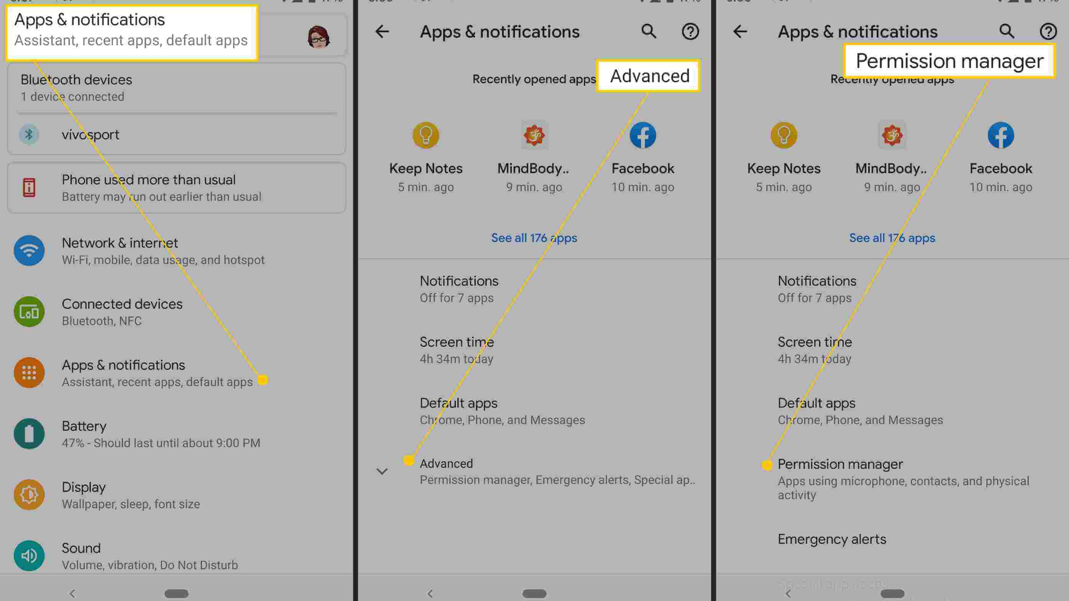
Task: Open the Notifications settings
Action: (x=458, y=288)
